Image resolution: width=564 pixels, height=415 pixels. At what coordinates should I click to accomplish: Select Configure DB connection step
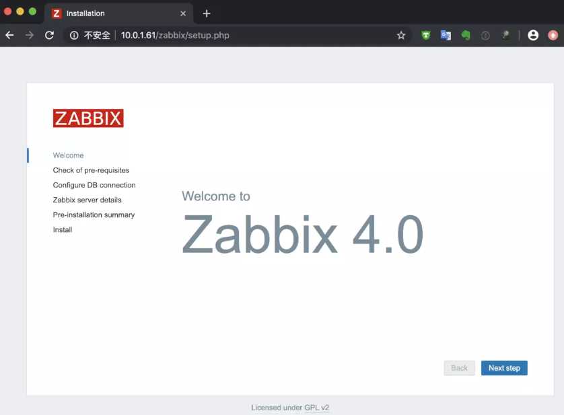94,185
